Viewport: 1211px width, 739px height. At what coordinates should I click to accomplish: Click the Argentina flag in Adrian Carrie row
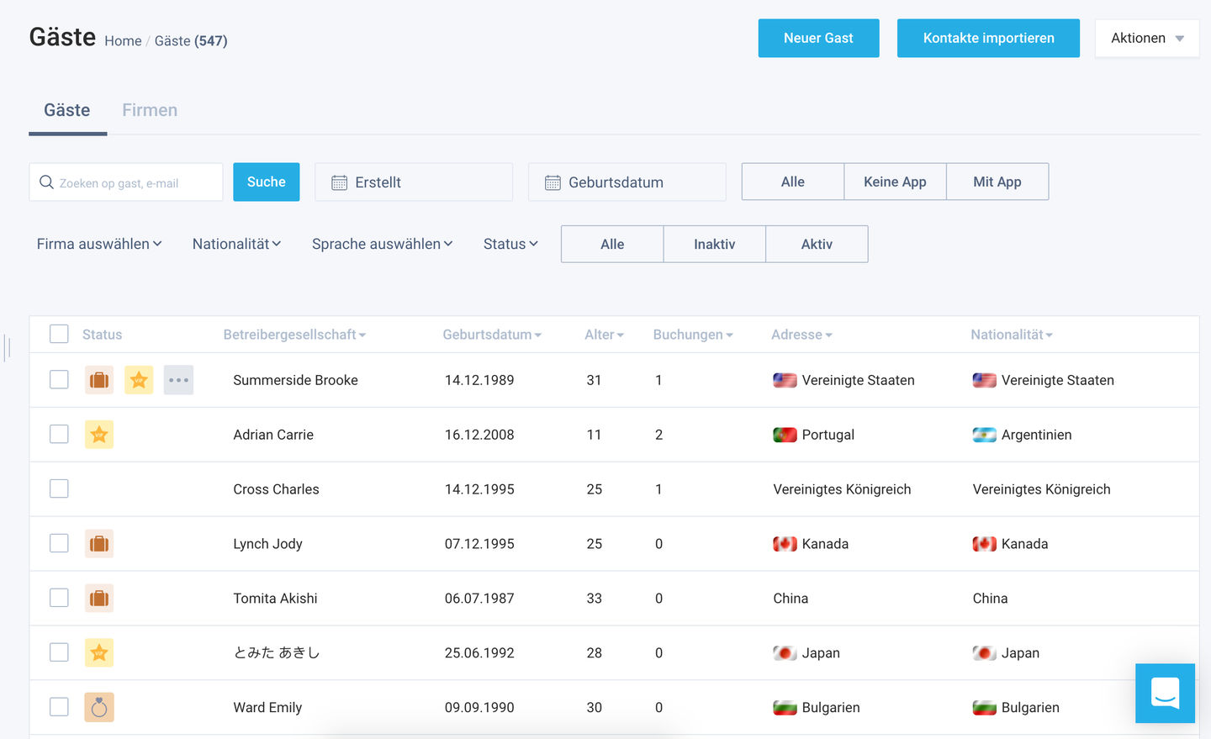(984, 435)
